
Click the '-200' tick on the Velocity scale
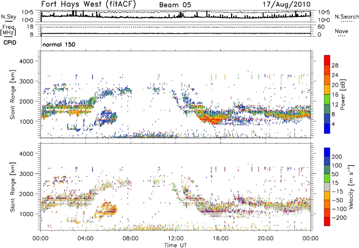pyautogui.click(x=339, y=218)
